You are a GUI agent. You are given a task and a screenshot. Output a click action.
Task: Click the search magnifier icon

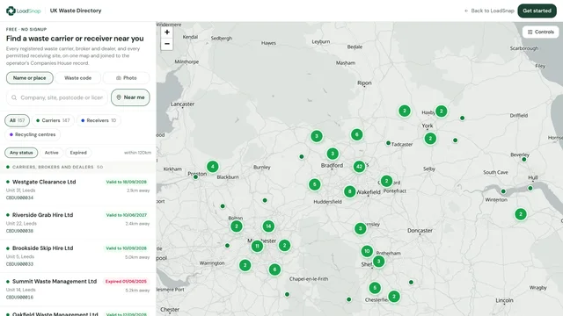[x=14, y=97]
